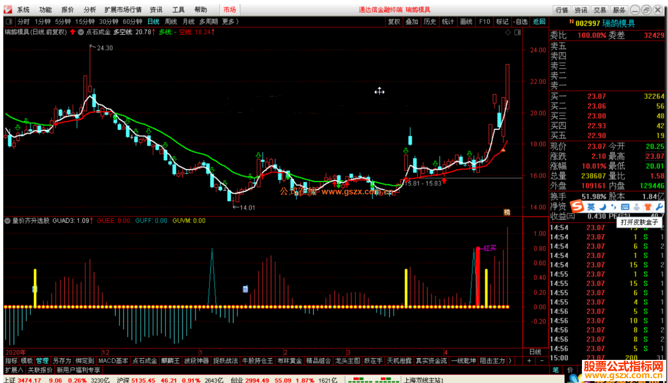Open the 功能 menu
The height and width of the screenshot is (383, 668).
point(45,10)
